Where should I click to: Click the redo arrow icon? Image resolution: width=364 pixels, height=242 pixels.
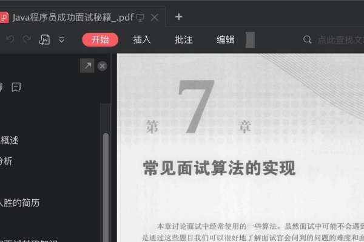click(27, 39)
